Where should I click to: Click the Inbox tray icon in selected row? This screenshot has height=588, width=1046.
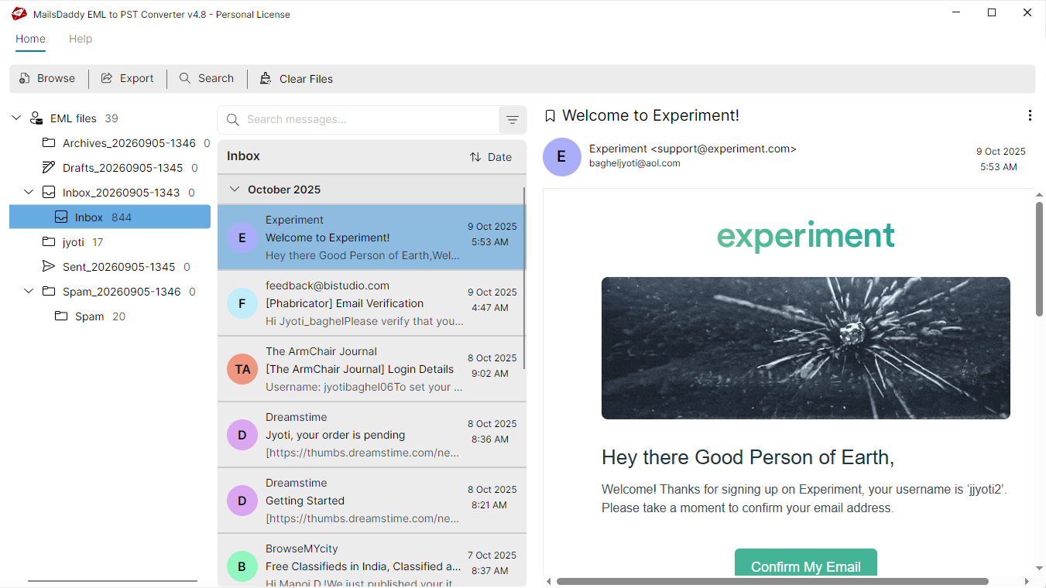click(x=61, y=217)
